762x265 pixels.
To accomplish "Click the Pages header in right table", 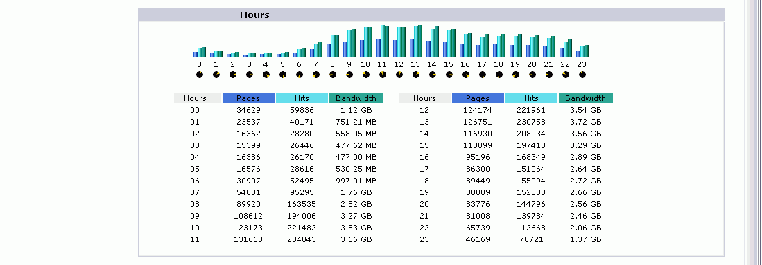I will click(x=478, y=98).
